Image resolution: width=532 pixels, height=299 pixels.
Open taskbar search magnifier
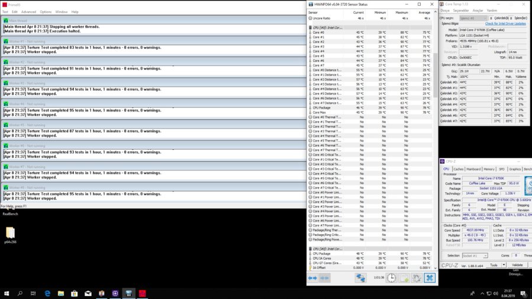[x=20, y=293]
